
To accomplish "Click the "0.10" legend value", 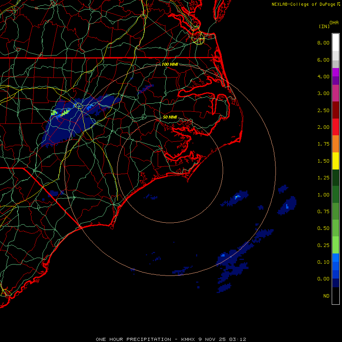I will [323, 262].
